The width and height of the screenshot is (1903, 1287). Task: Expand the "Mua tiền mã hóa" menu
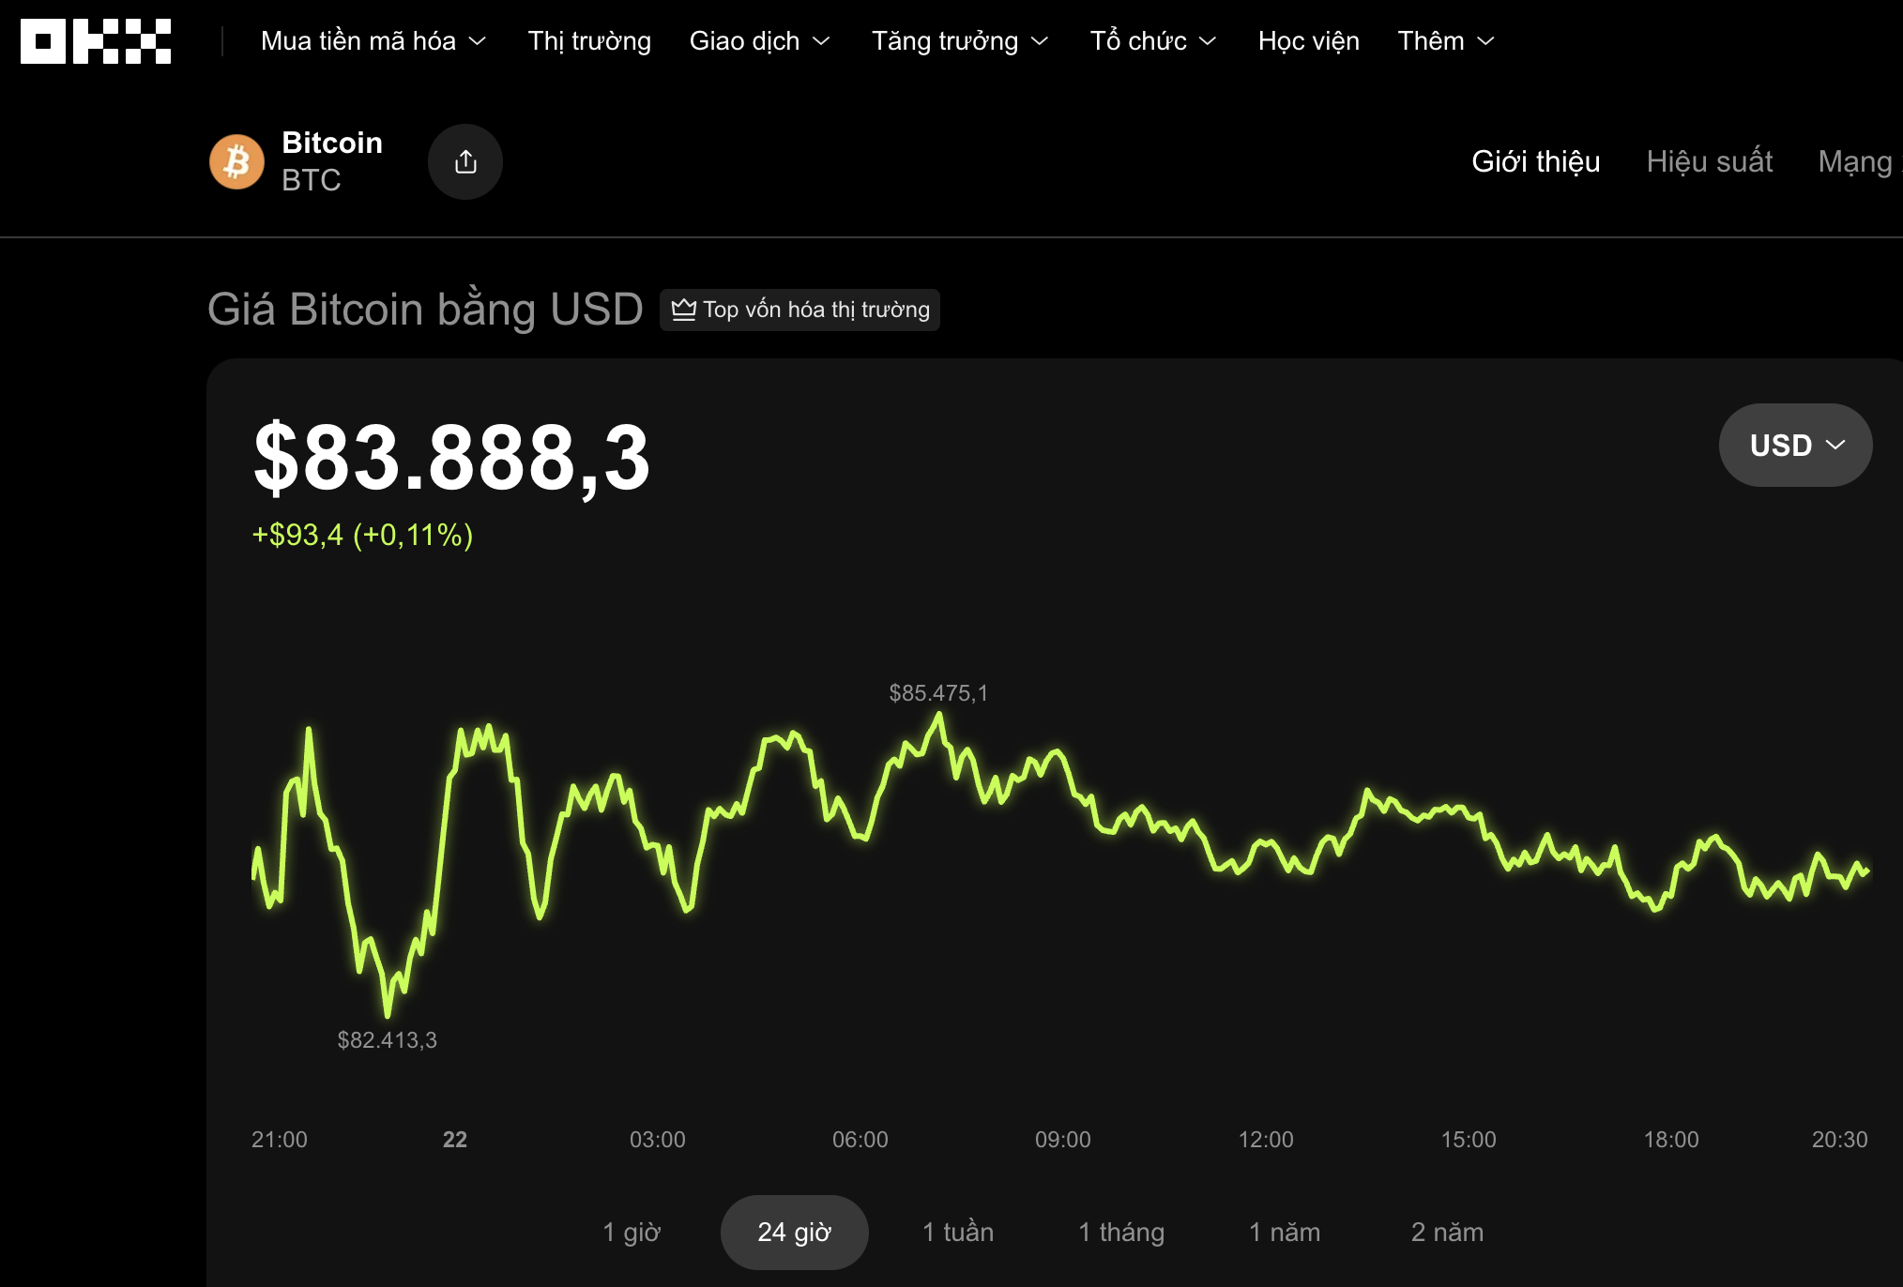(373, 41)
